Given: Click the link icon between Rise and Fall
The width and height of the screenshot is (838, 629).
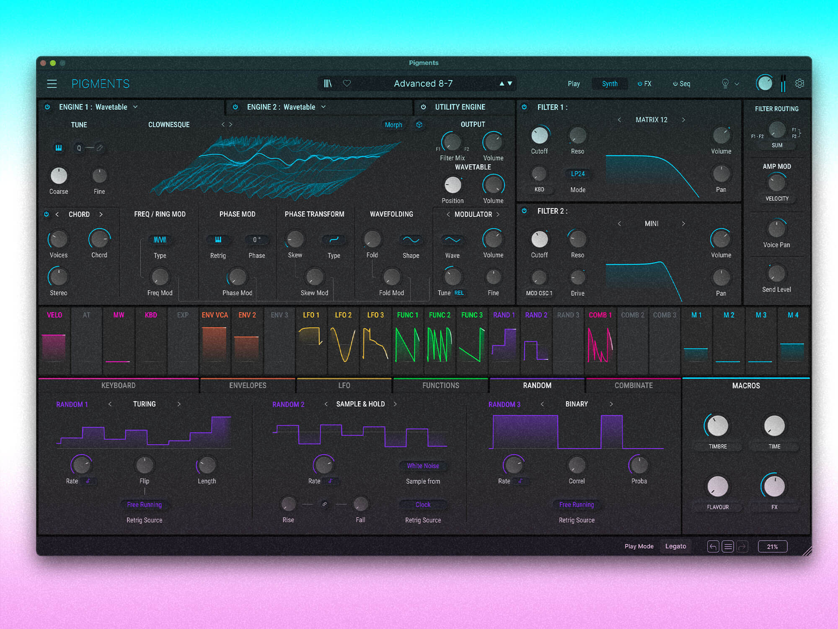Looking at the screenshot, I should point(324,504).
